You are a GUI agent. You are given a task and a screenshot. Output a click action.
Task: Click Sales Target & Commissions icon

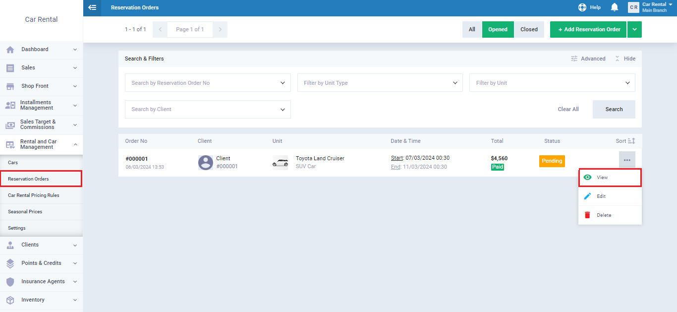10,125
